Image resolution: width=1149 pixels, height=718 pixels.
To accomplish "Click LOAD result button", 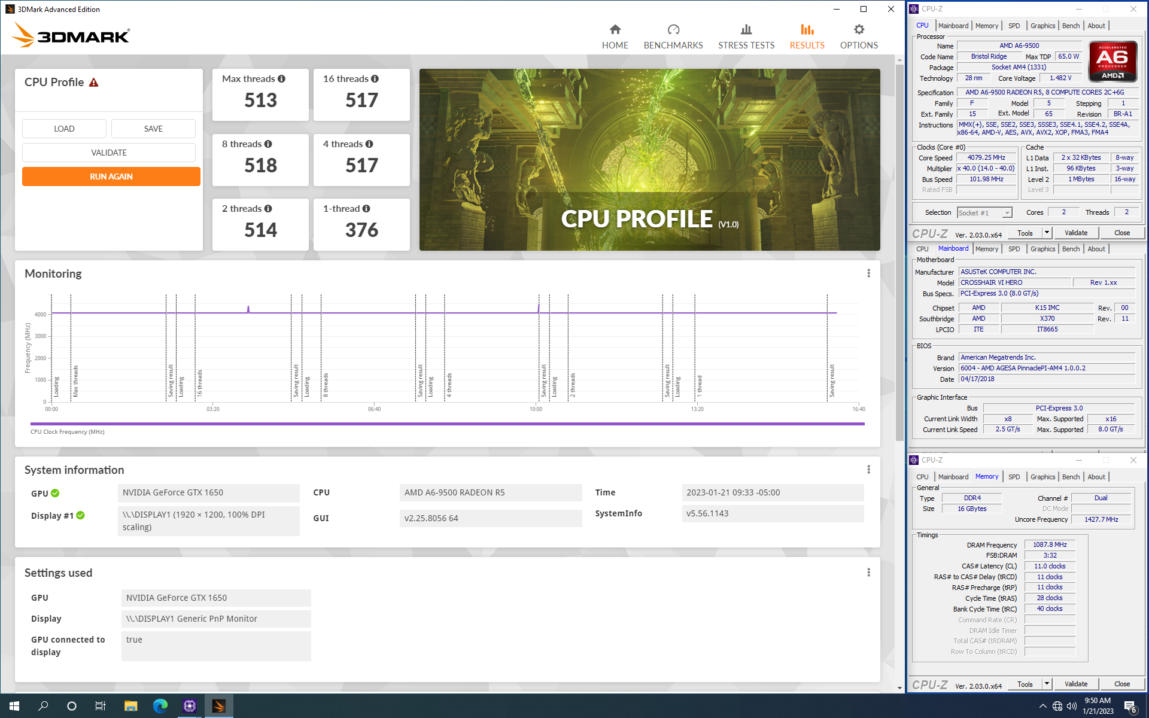I will pos(64,129).
